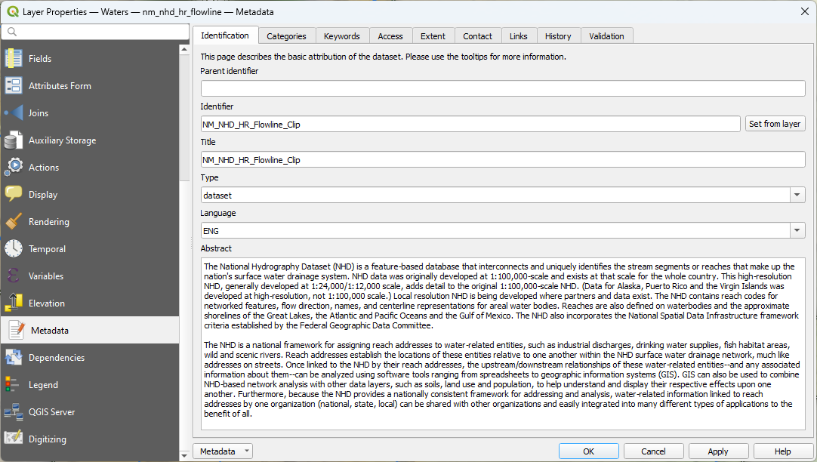
Task: Click the Set from layer button
Action: [775, 124]
